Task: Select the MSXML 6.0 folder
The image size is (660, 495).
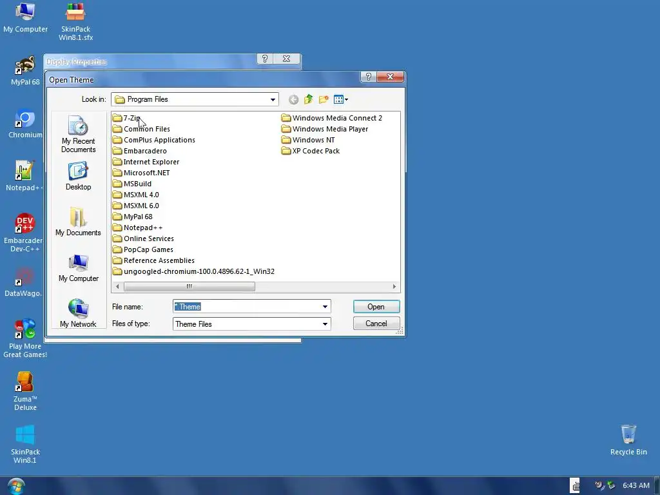Action: pyautogui.click(x=136, y=206)
